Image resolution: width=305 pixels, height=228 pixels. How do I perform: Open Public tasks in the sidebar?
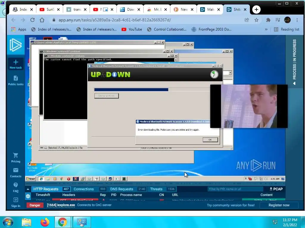(x=16, y=80)
